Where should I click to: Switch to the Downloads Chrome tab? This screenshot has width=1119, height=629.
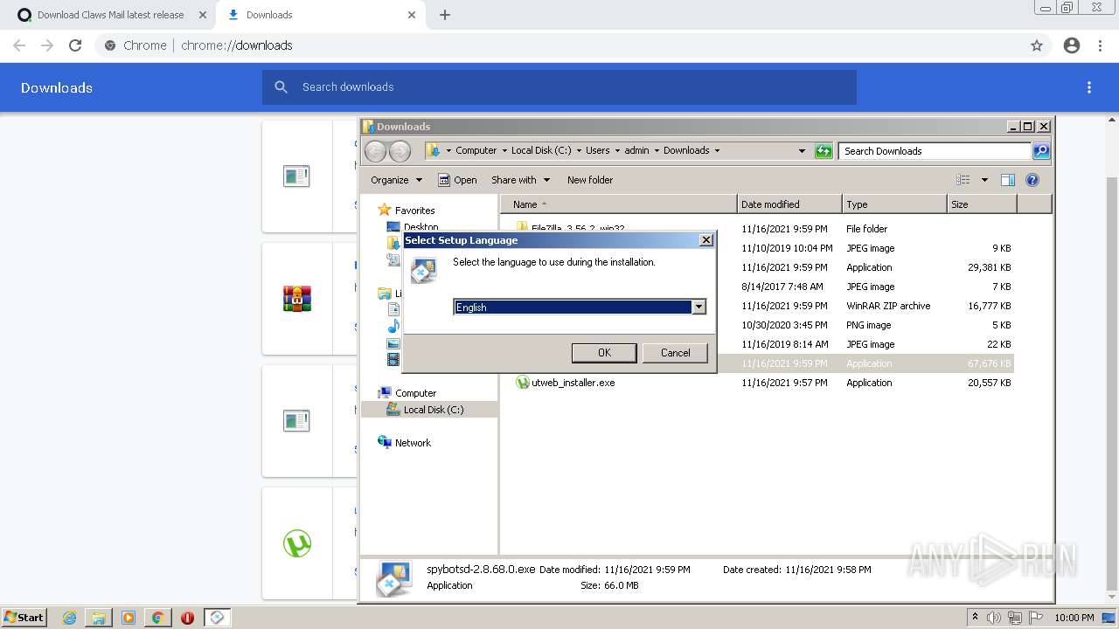[319, 15]
